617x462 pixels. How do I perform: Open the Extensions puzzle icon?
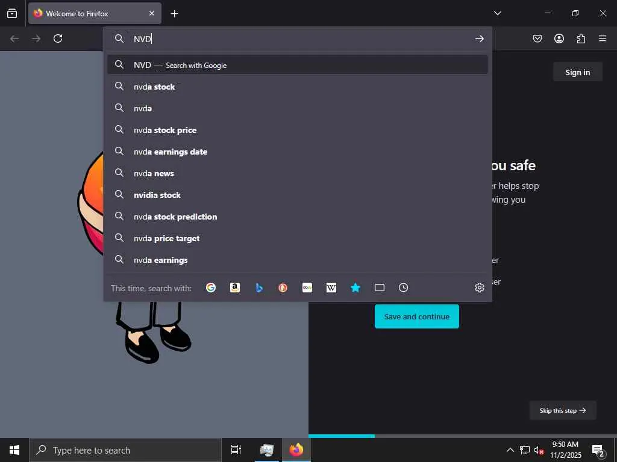pos(581,38)
